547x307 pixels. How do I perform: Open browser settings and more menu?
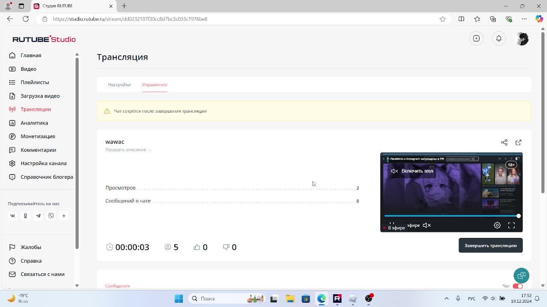point(524,19)
